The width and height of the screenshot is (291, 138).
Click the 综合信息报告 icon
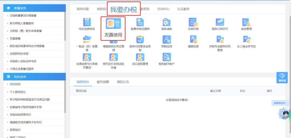pos(87,22)
